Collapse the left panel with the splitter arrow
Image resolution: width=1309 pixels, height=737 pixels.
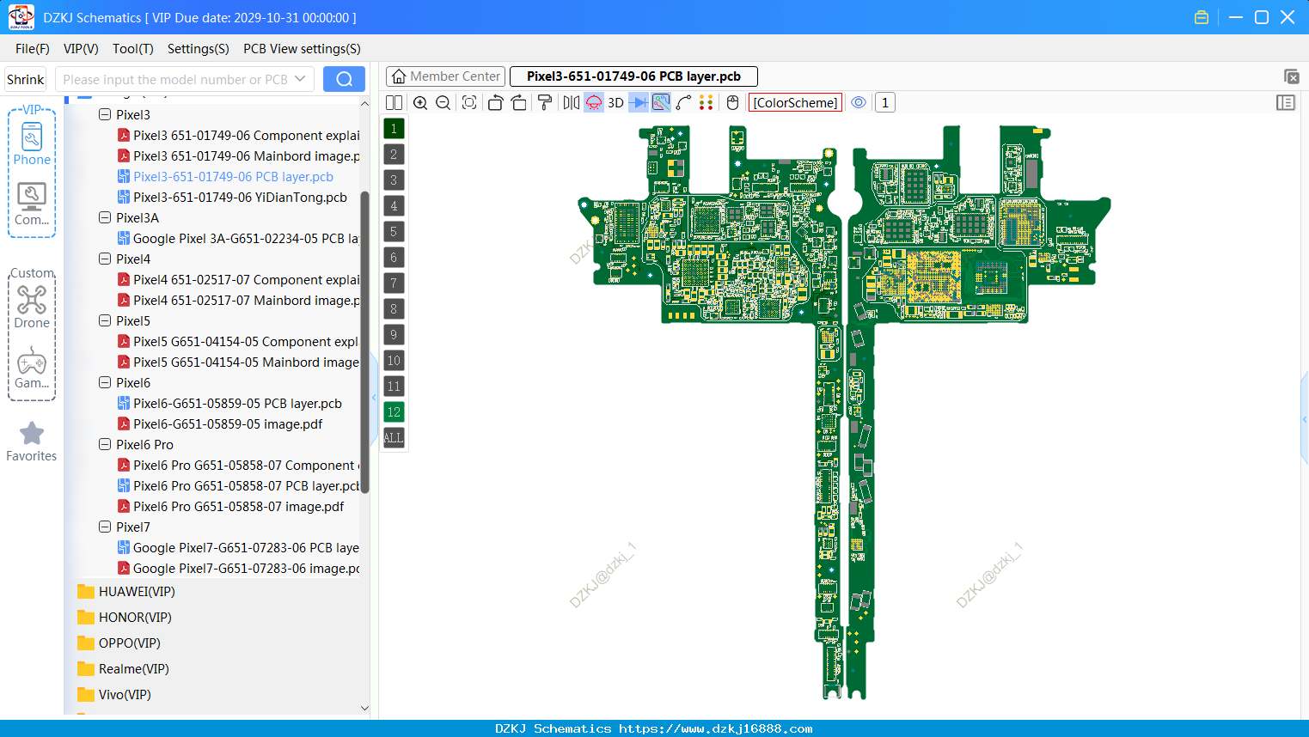pos(374,397)
